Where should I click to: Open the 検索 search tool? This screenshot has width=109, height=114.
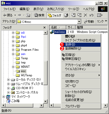point(39,15)
